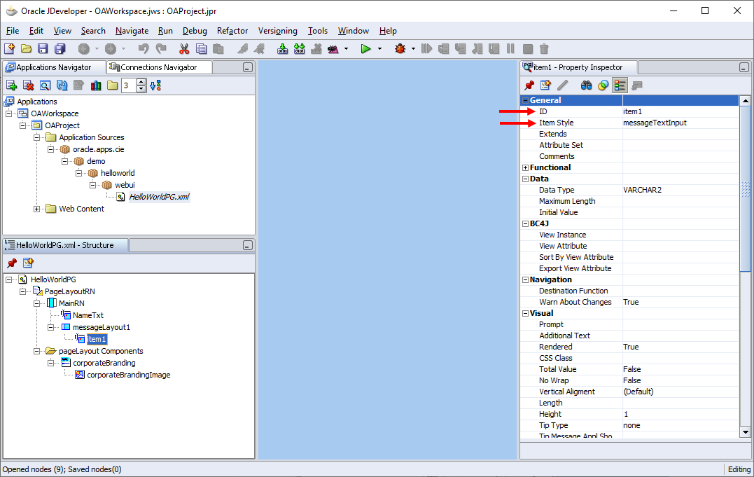Viewport: 754px width, 477px height.
Task: Cut selection using the scissors icon
Action: (184, 48)
